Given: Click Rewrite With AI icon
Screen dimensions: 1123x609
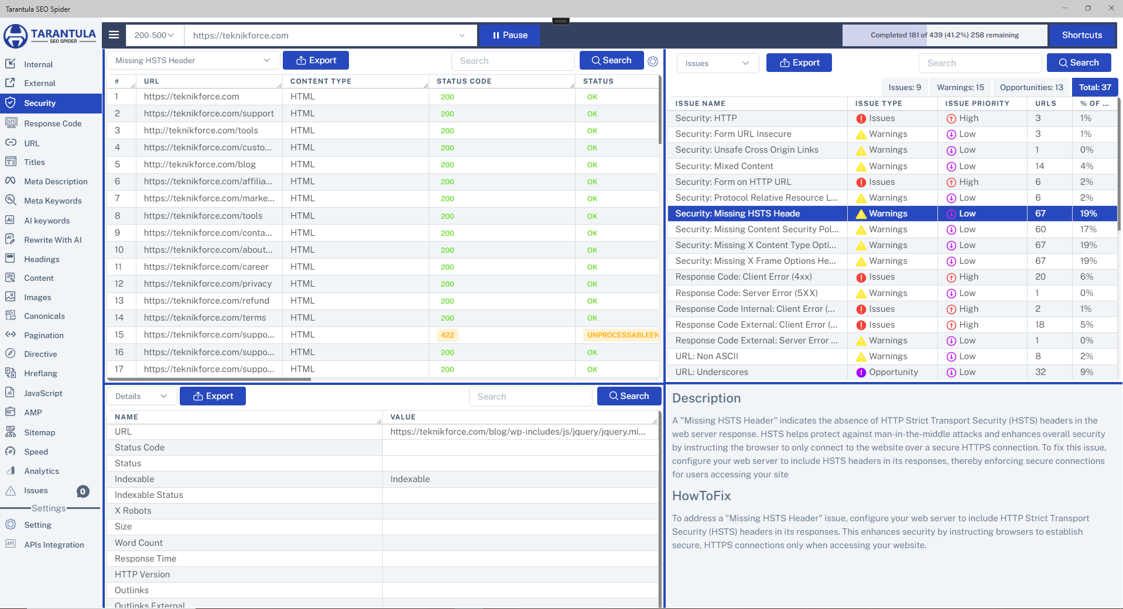Looking at the screenshot, I should click(x=11, y=240).
